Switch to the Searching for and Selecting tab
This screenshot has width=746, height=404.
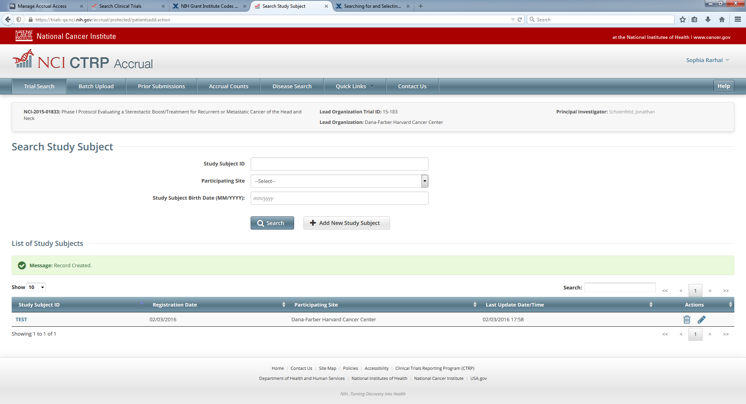coord(372,6)
